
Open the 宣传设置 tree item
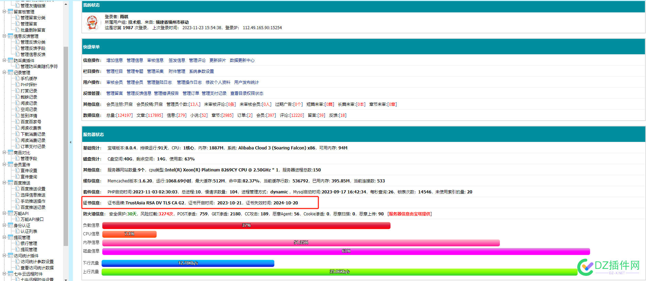tap(29, 171)
